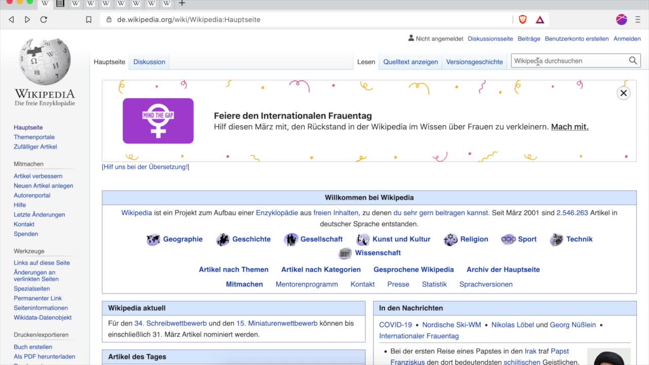Click the Wissenschaft portal icon
Screen dimensions: 649x365
[345, 253]
